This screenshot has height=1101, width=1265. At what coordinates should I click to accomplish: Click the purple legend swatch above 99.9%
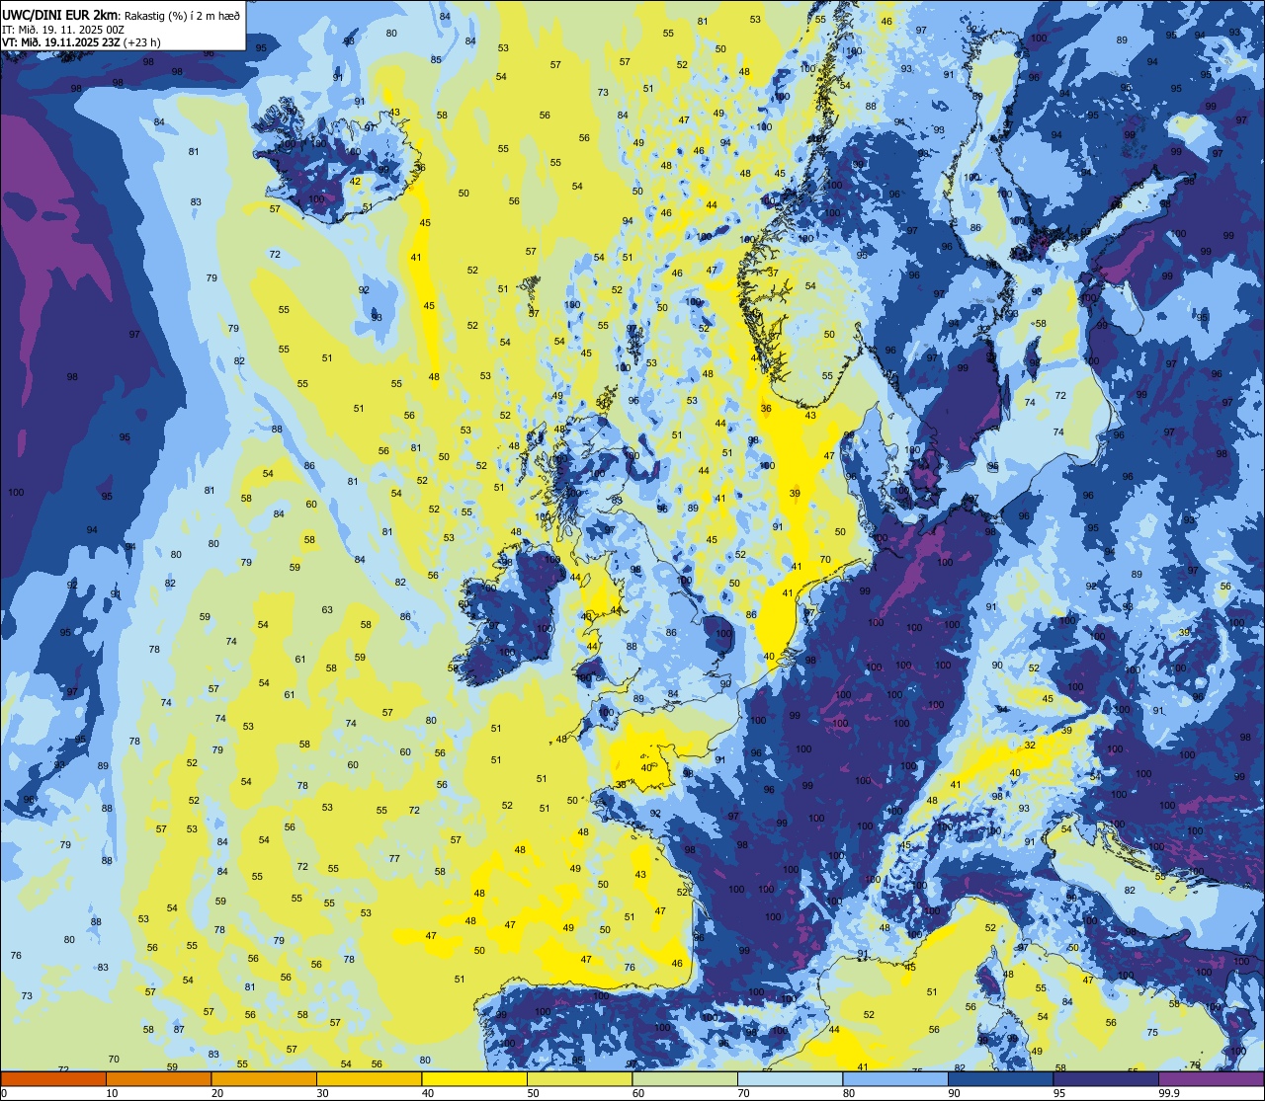pyautogui.click(x=1211, y=1078)
